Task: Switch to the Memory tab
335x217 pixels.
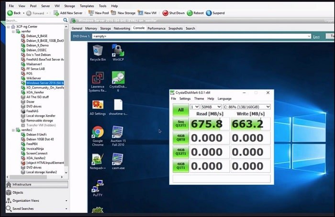Action: [x=91, y=28]
